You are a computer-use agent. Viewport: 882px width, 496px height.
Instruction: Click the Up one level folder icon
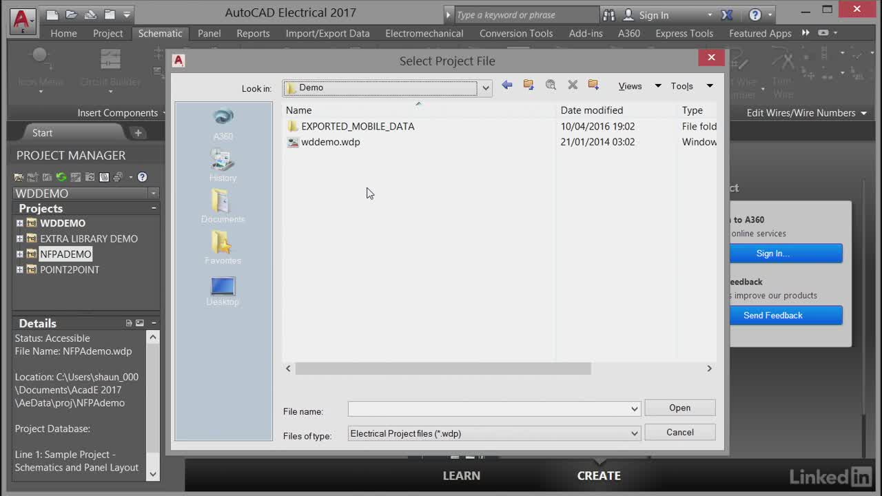point(529,85)
